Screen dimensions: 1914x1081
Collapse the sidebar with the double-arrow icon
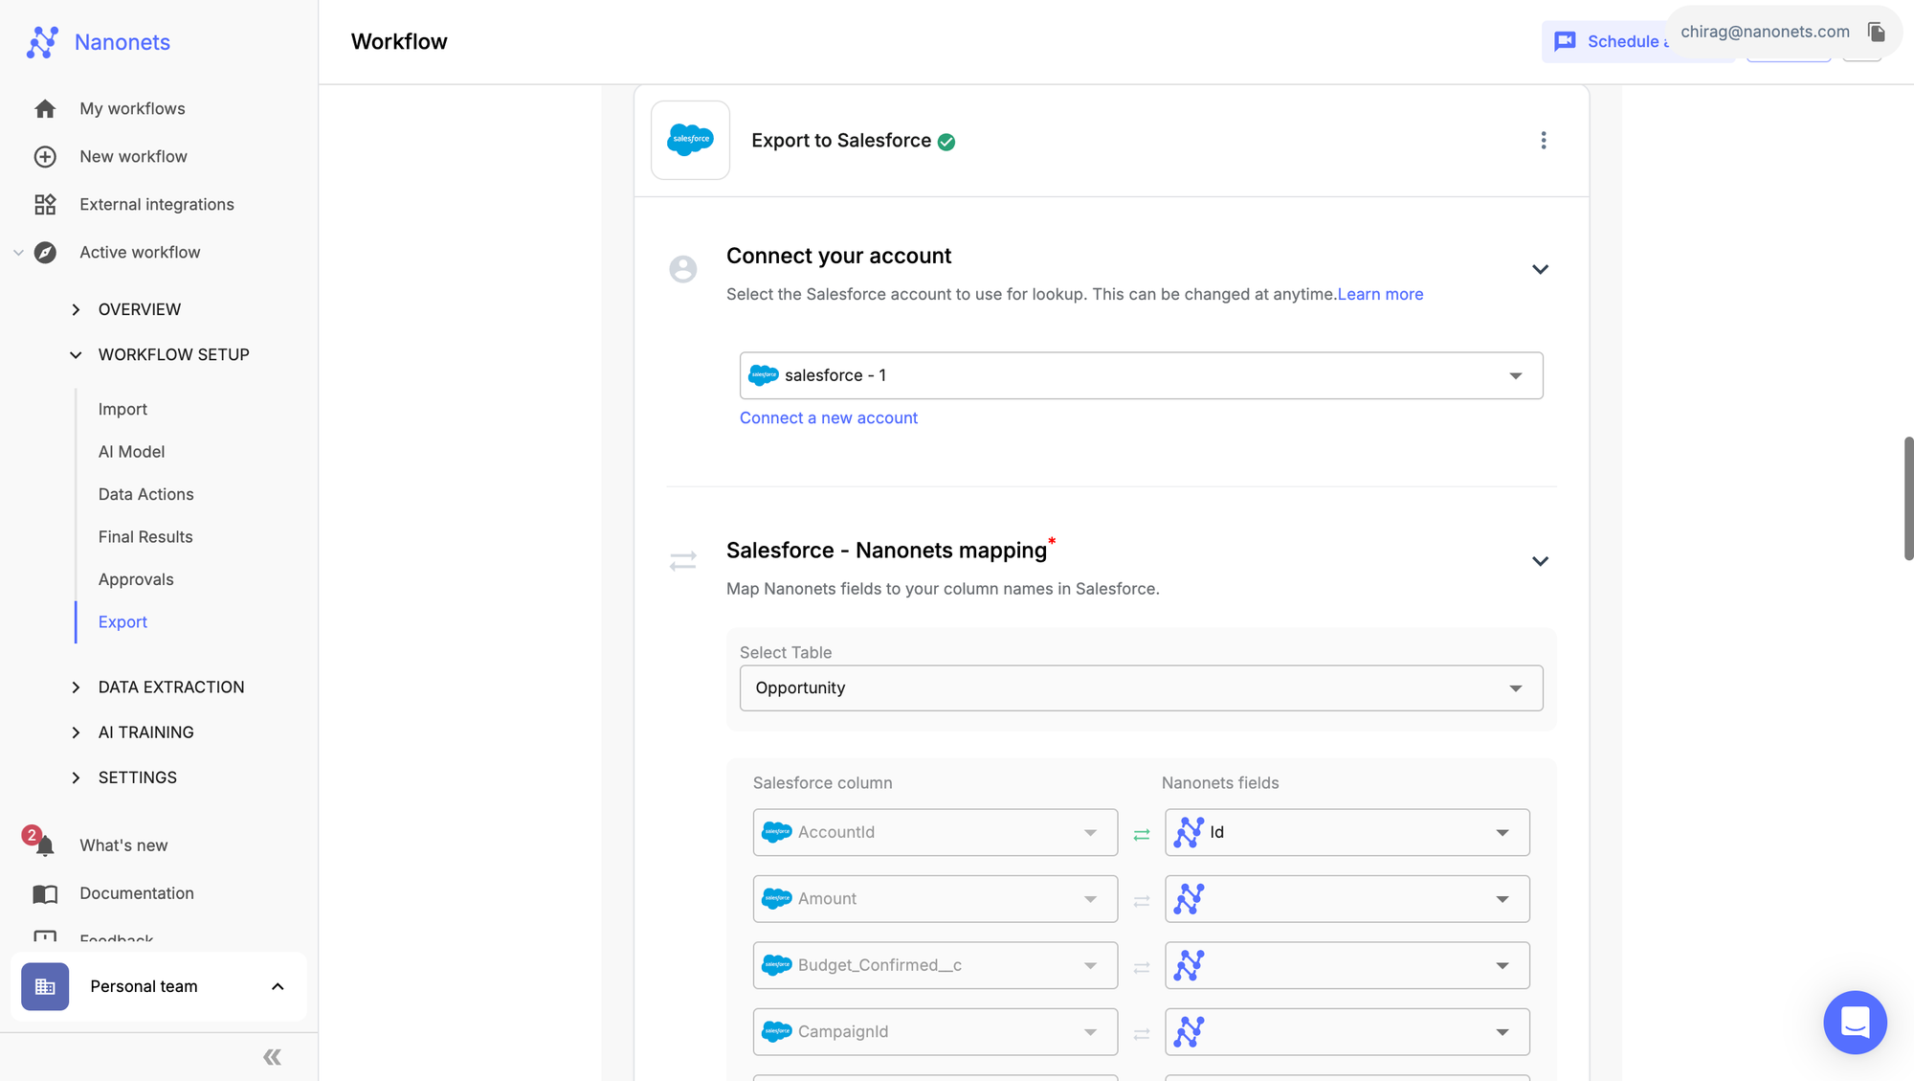click(x=272, y=1057)
